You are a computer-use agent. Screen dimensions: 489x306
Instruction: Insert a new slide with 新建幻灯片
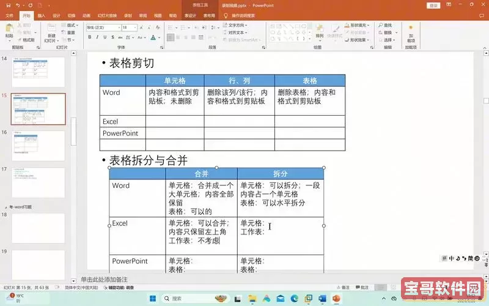[51, 33]
